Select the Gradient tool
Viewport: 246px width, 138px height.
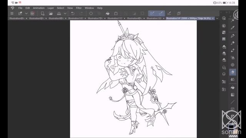pyautogui.click(x=233, y=95)
